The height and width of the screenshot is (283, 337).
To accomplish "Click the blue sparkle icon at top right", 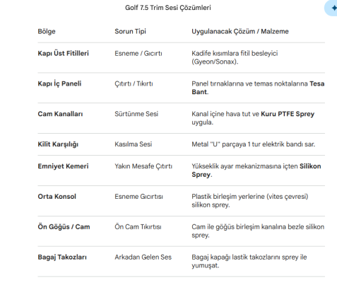I will pos(334,8).
